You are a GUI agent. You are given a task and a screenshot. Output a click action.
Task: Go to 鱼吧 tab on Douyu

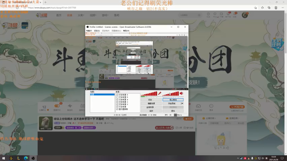coord(117,15)
